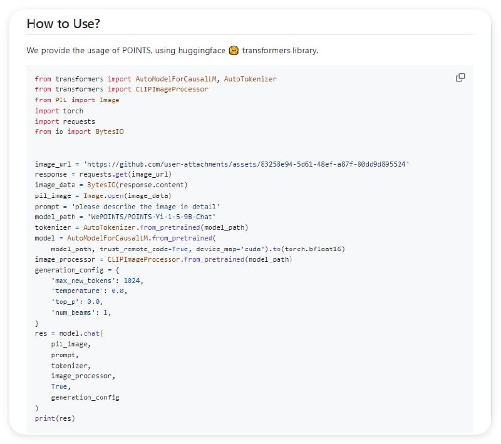This screenshot has width=501, height=444.
Task: Click the 'num_beams': 1 setting
Action: click(85, 312)
